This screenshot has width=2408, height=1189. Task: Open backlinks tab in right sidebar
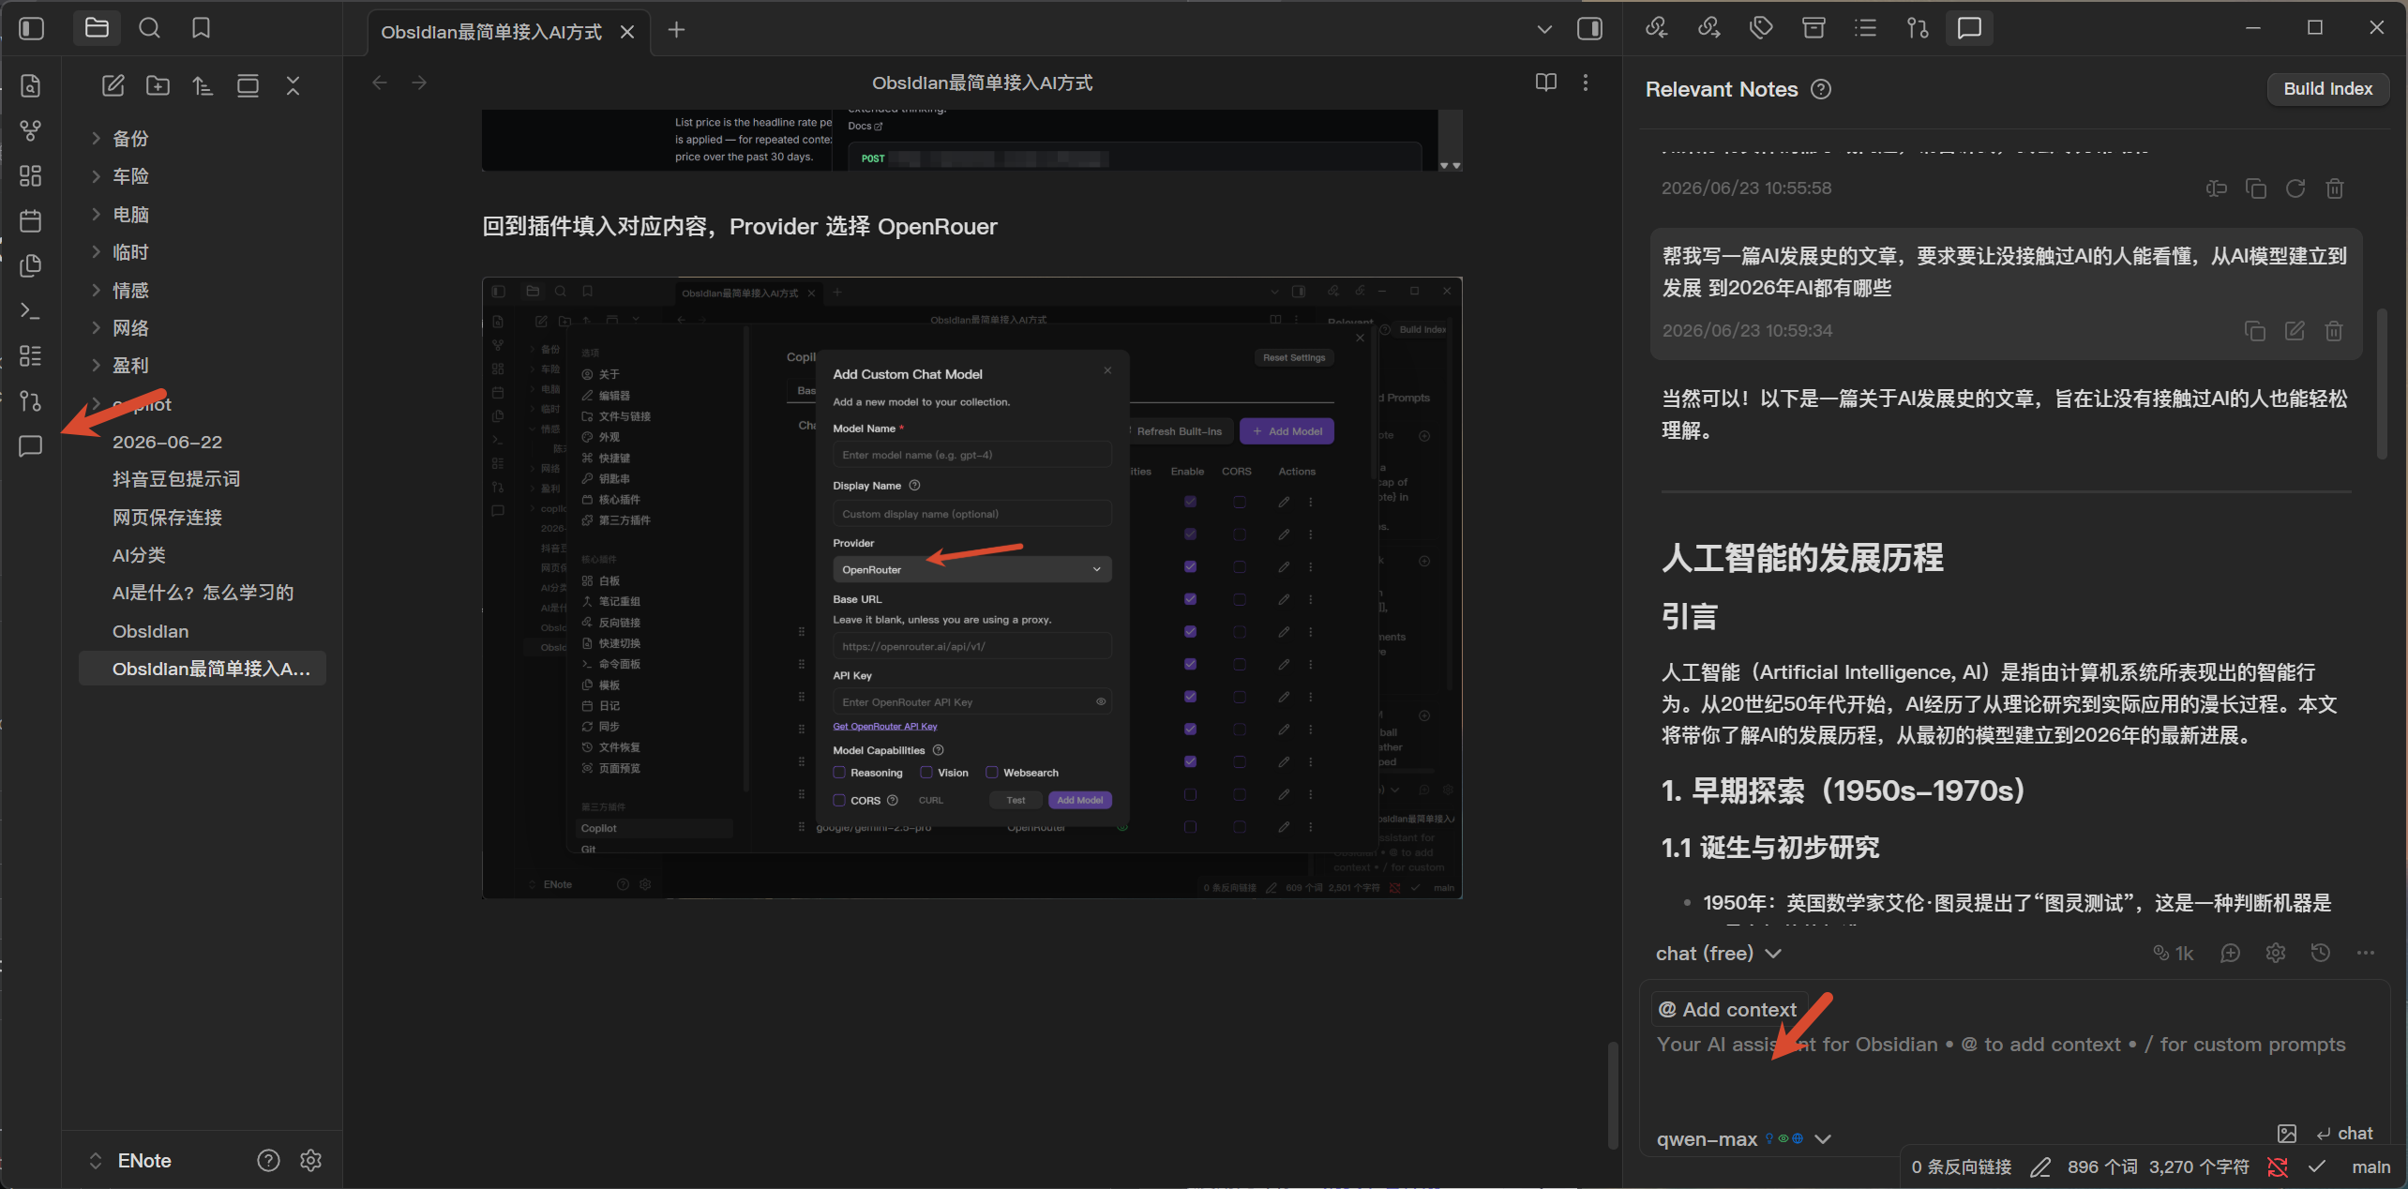[1657, 28]
